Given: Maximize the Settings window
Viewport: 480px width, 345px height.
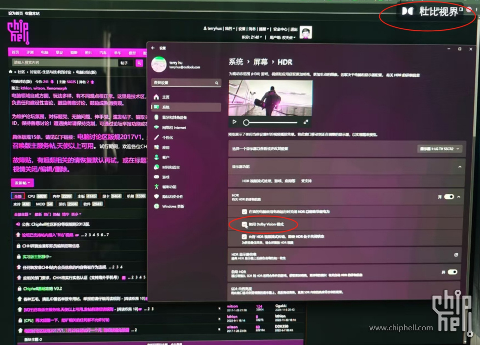Looking at the screenshot, I should pyautogui.click(x=459, y=49).
